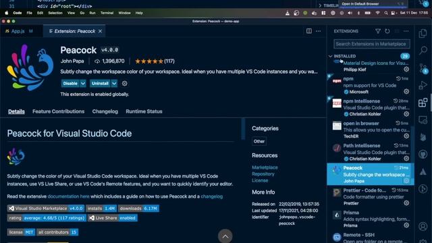Open Remote Explorer in activity bar
Image resolution: width=432 pixels, height=243 pixels.
point(423,120)
